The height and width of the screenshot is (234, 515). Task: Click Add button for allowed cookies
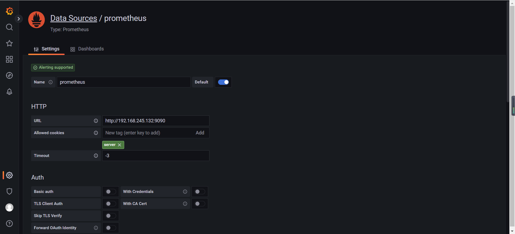[200, 133]
